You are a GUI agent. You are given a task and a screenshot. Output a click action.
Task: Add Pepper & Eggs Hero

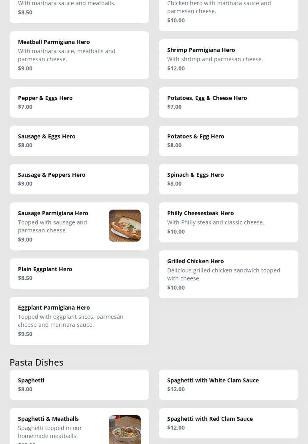tap(79, 102)
